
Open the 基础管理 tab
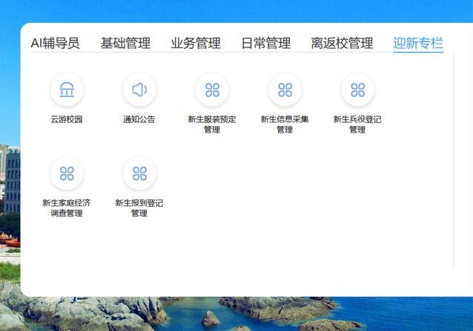tap(125, 43)
